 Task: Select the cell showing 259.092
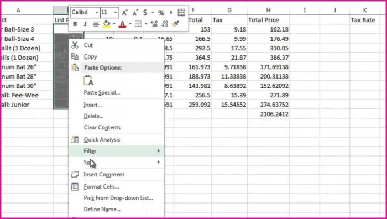click(193, 105)
